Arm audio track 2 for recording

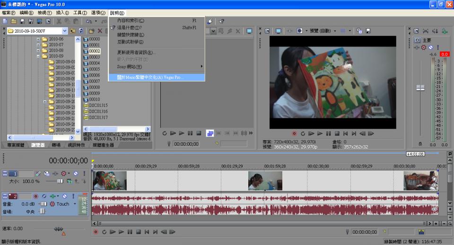click(x=35, y=196)
